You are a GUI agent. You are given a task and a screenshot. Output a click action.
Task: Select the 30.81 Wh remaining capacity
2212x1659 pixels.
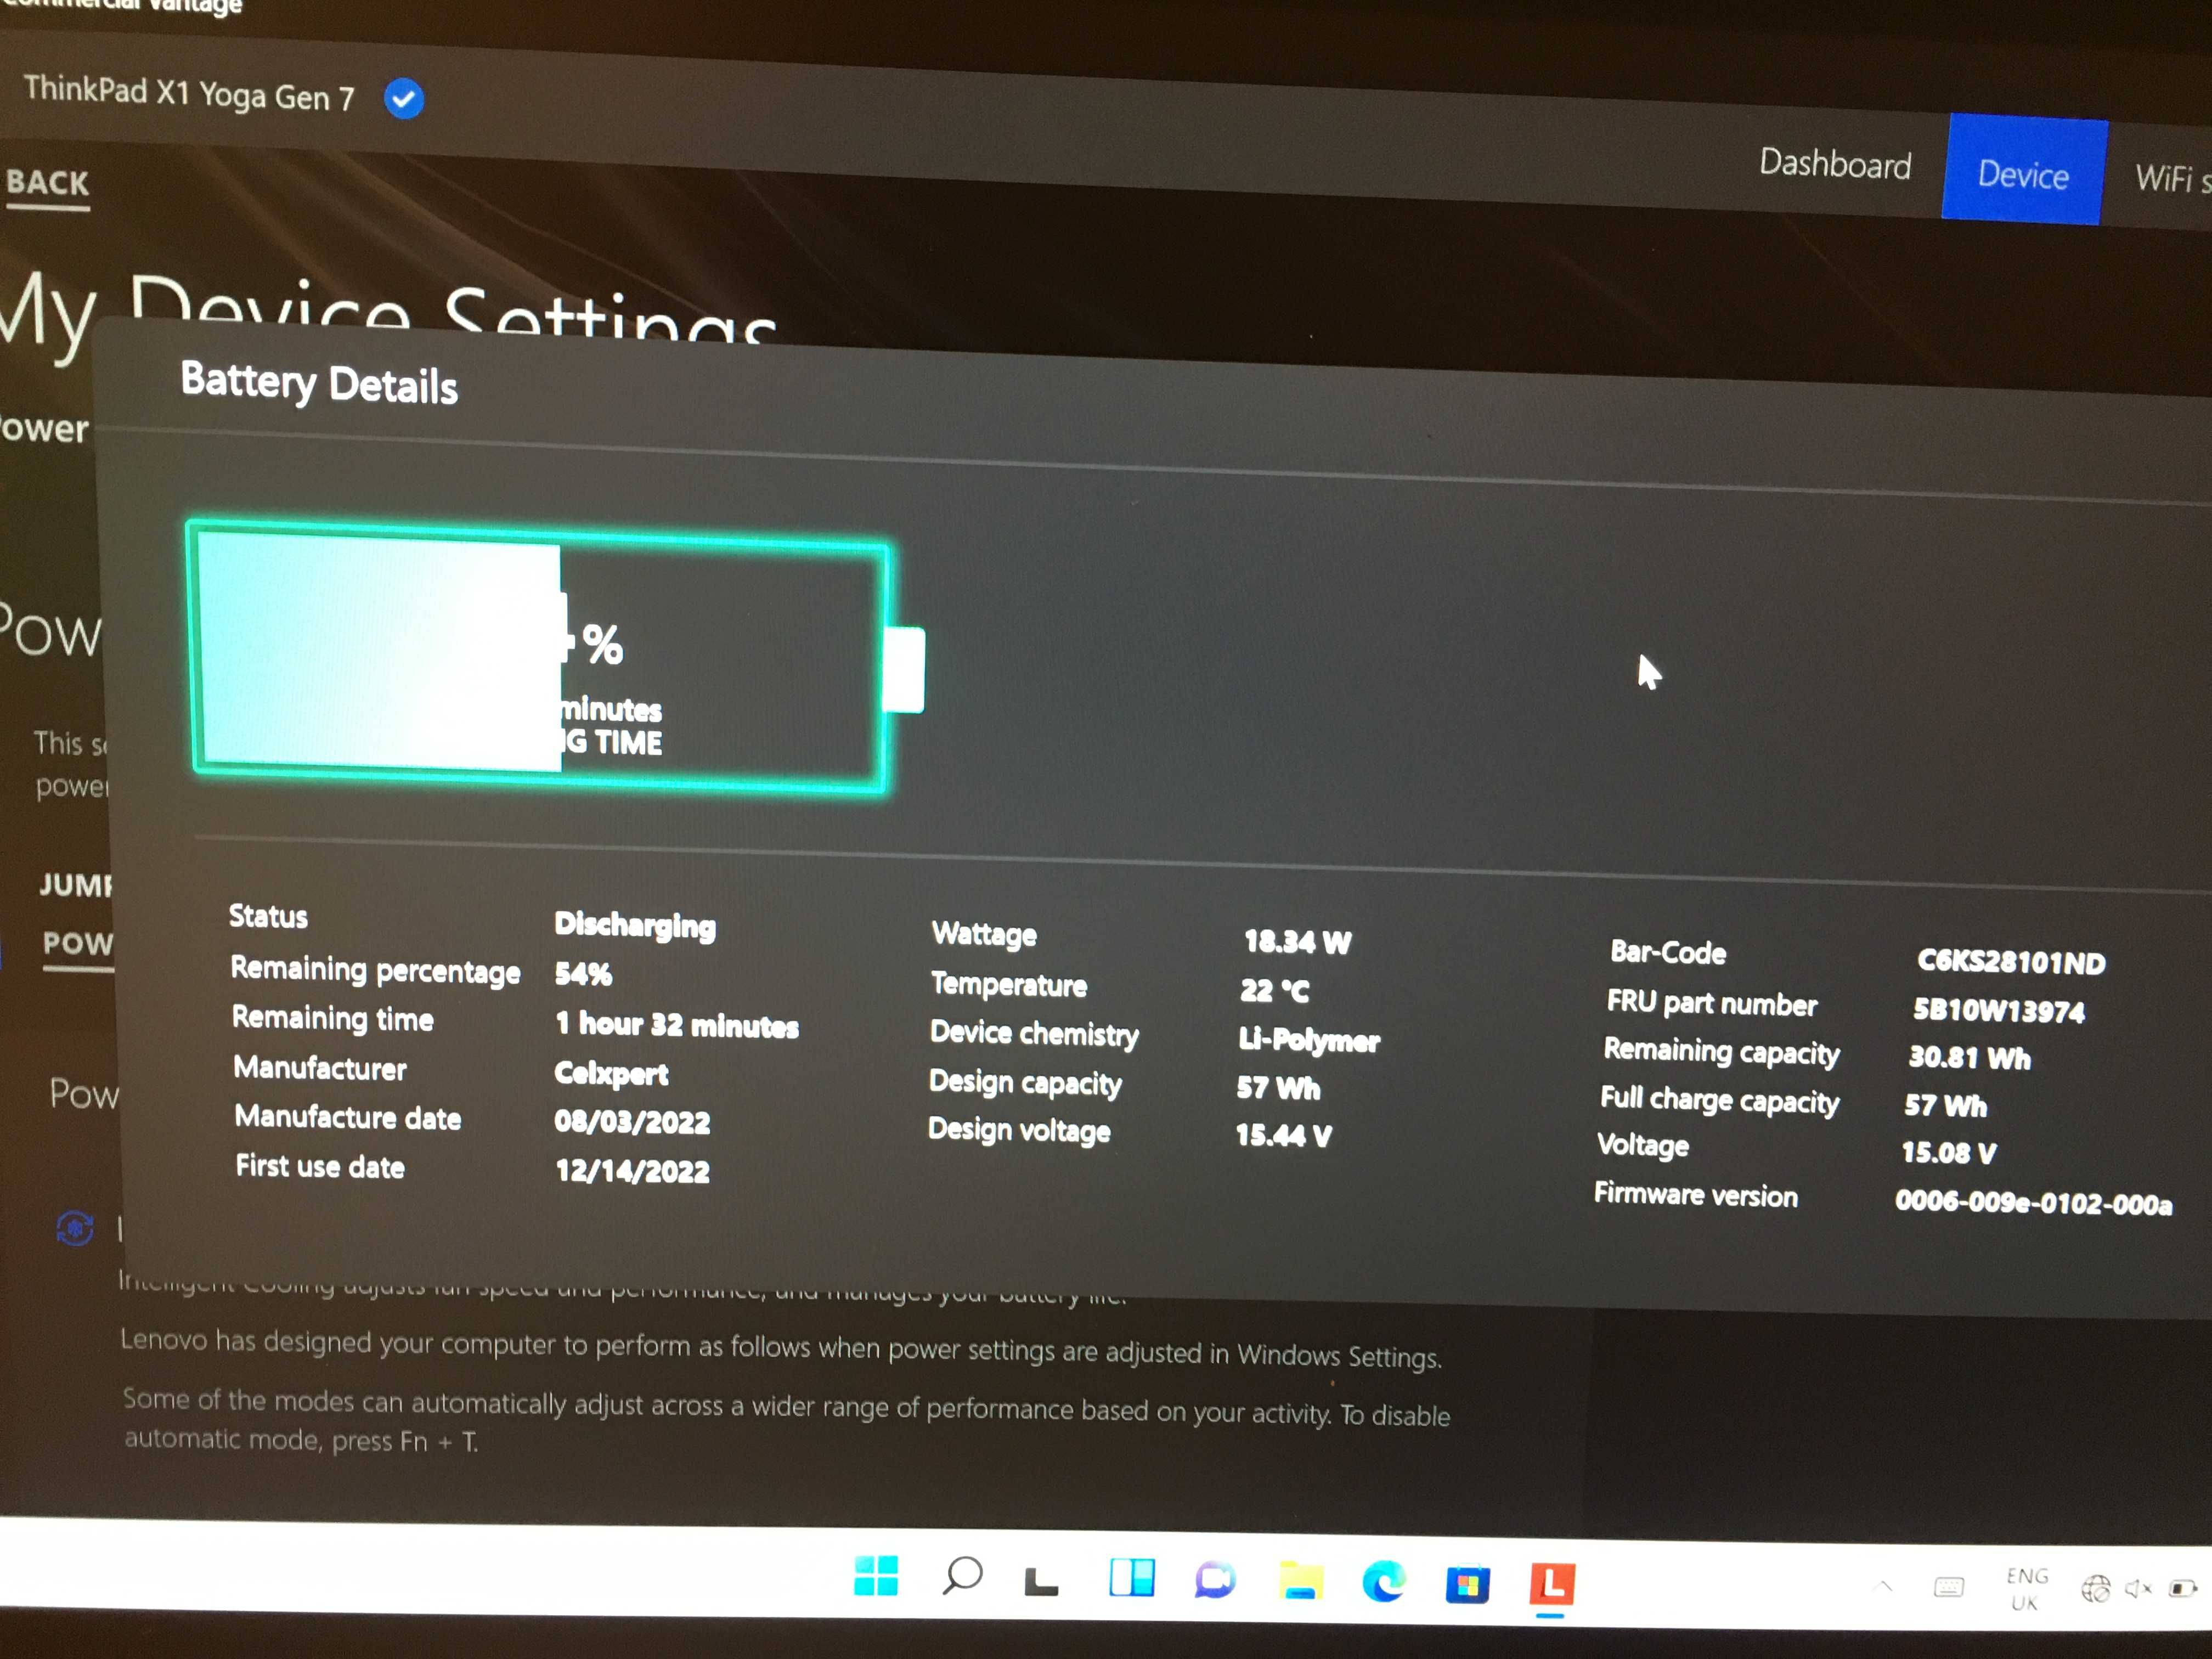point(1969,1058)
